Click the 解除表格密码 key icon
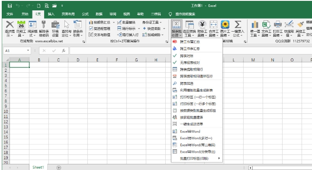Viewport: 312px width, 170px height. tap(44, 24)
